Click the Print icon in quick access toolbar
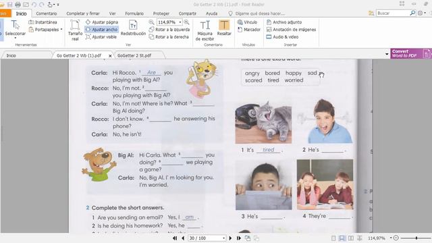Image resolution: width=432 pixels, height=243 pixels. [18, 5]
